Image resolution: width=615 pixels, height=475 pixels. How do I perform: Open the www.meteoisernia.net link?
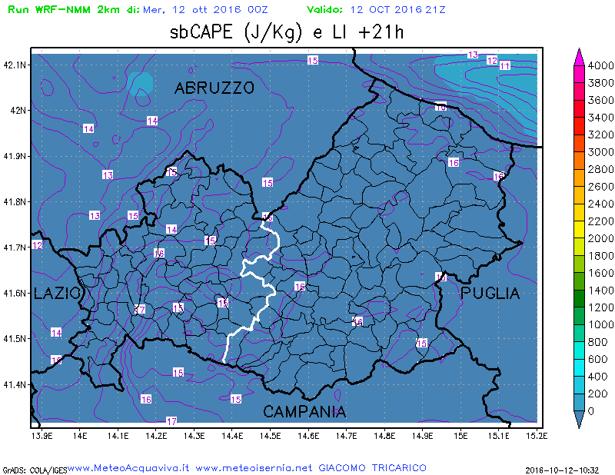coord(254,468)
